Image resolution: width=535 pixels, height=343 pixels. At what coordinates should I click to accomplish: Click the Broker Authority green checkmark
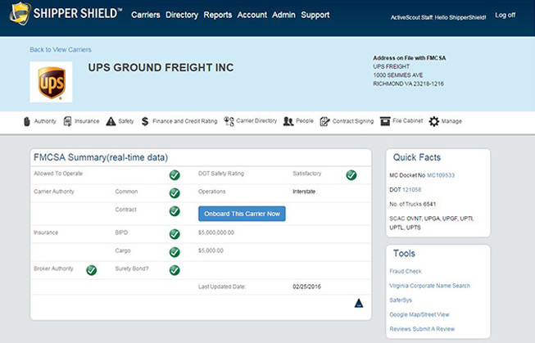tap(92, 269)
